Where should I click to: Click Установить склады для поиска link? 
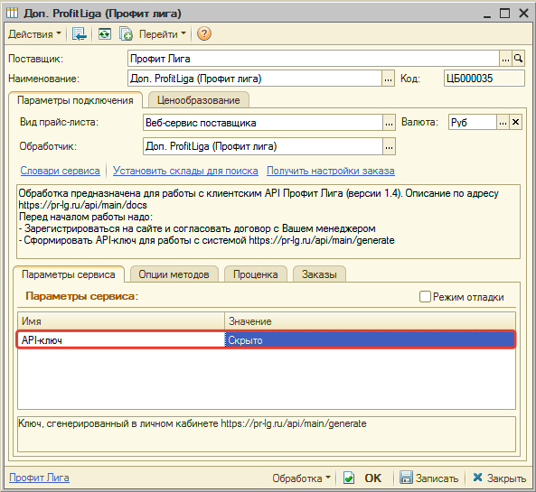pyautogui.click(x=185, y=171)
